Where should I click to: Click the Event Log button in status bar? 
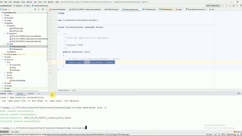pos(238,132)
